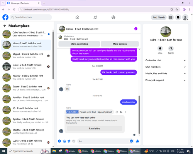193x154 pixels.
Task: Choose a GIF in composer
Action: coord(74,141)
